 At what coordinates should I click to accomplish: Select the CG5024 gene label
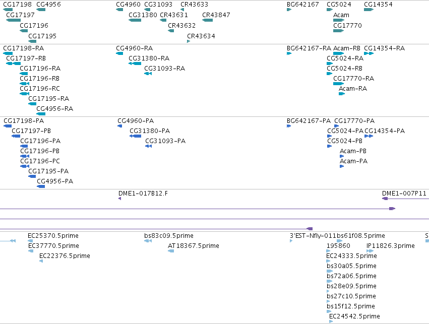click(339, 5)
